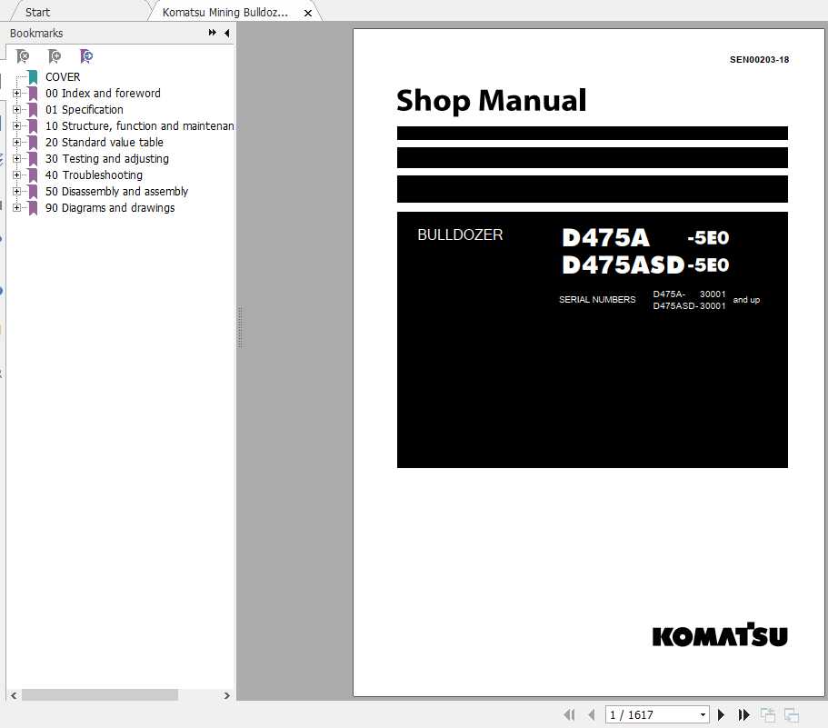This screenshot has height=728, width=828.
Task: Select the expand current bookmark icon
Action: 86,55
